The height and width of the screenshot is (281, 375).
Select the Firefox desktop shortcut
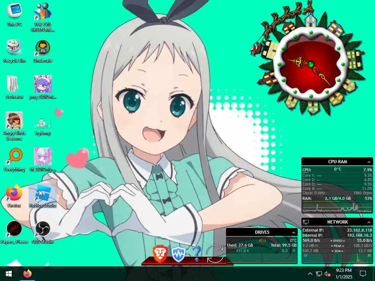[14, 196]
